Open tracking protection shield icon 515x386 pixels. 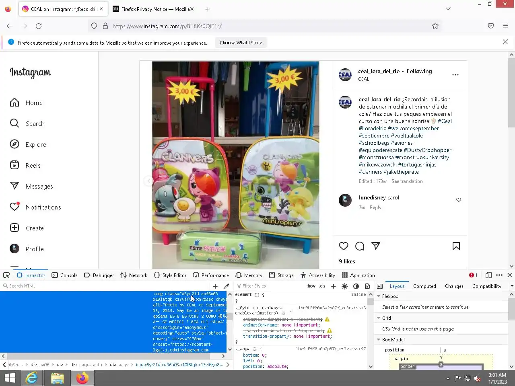click(x=94, y=26)
